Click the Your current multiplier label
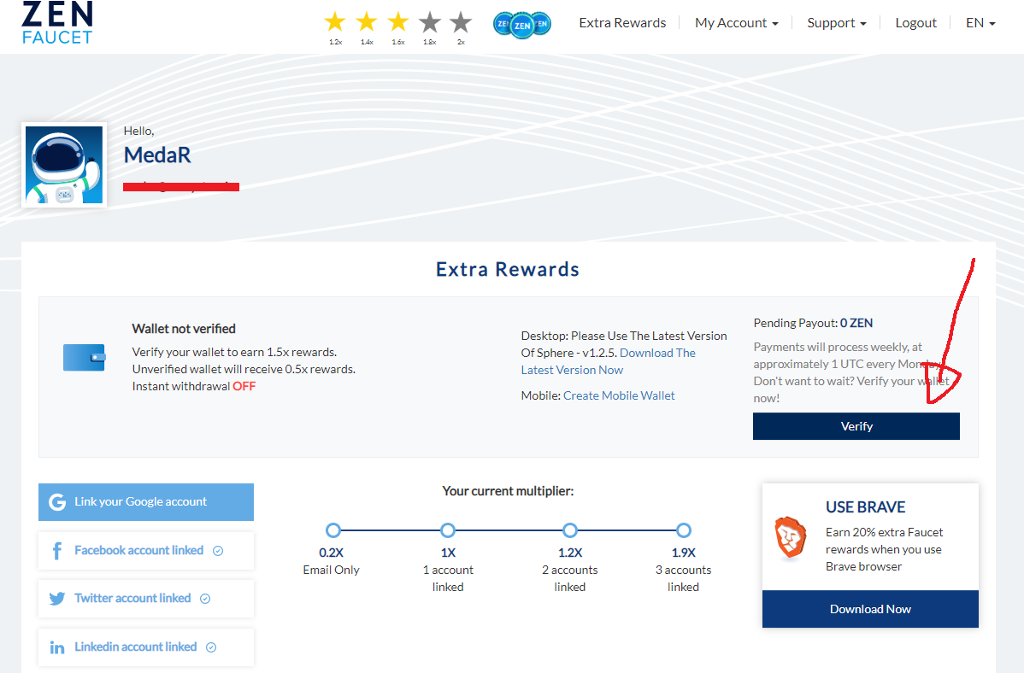Image resolution: width=1024 pixels, height=673 pixels. [508, 491]
